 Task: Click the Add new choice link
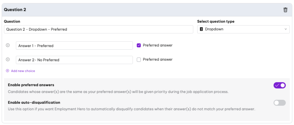pos(23,71)
